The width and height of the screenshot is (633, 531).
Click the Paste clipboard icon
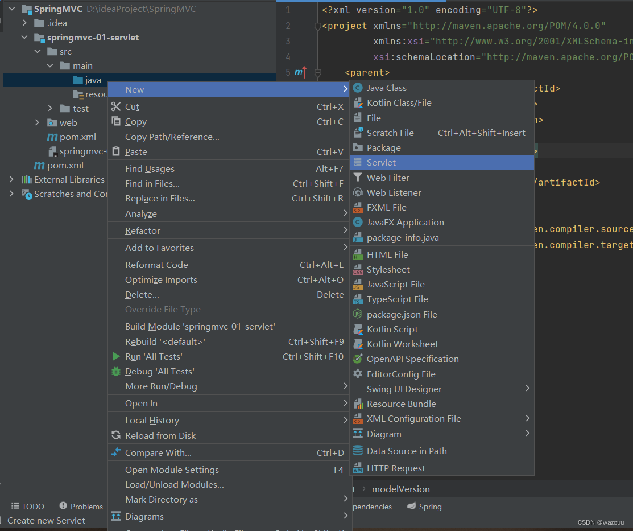116,151
